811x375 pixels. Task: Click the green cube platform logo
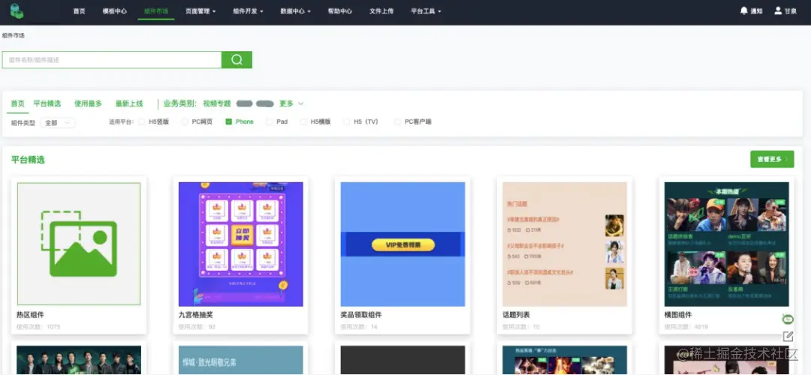17,10
